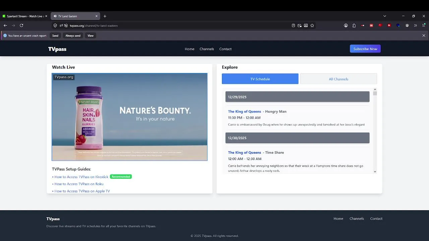Click the red toggle-shaped extension icon
This screenshot has width=429, height=241.
pos(363,25)
